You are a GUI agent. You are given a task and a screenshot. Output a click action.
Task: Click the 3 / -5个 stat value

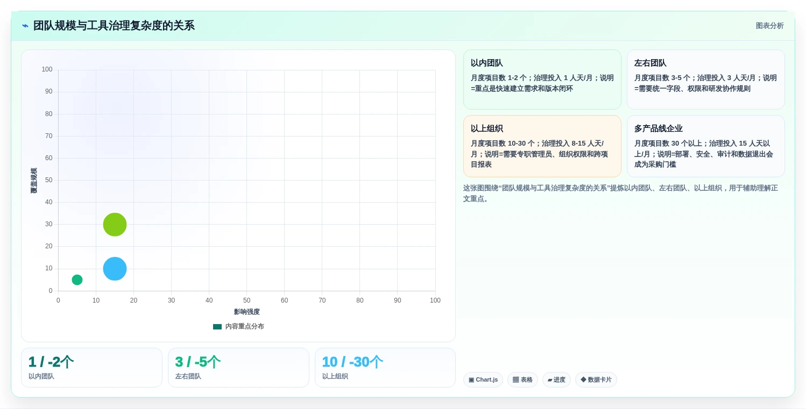[x=198, y=362]
